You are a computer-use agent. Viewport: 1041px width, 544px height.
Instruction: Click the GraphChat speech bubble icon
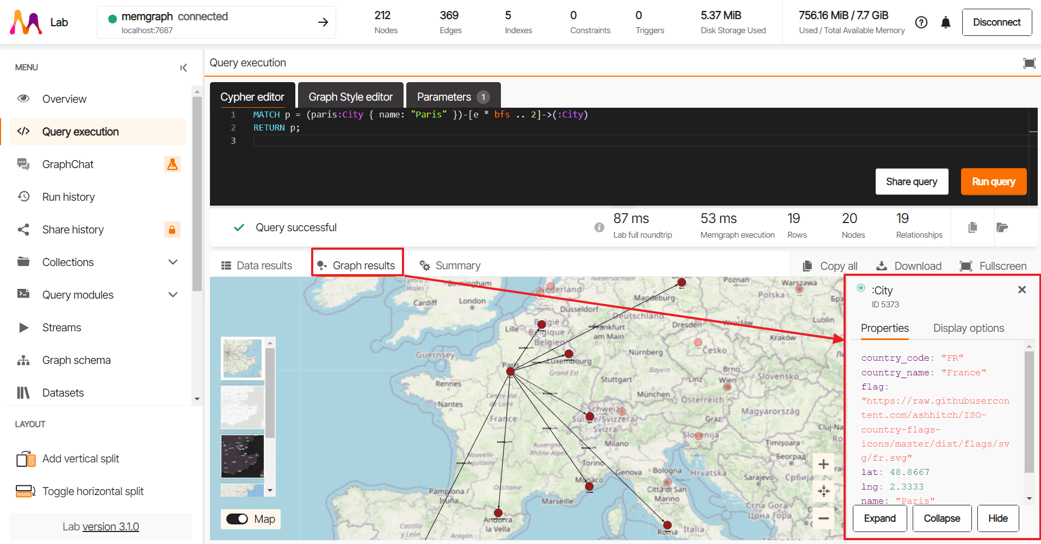tap(23, 164)
